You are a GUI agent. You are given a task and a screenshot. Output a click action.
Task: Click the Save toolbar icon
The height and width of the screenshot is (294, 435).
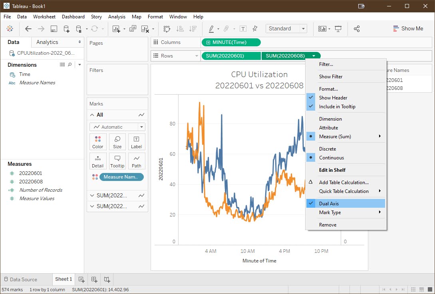pos(54,29)
